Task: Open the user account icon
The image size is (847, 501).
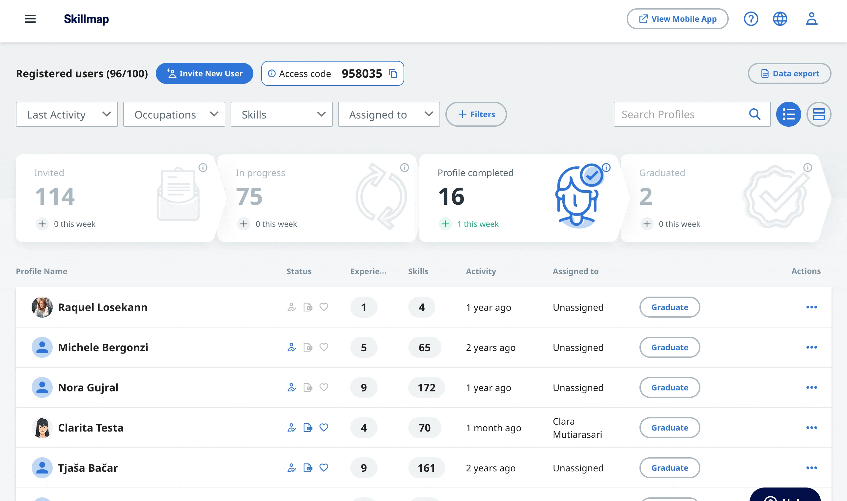Action: [x=811, y=19]
